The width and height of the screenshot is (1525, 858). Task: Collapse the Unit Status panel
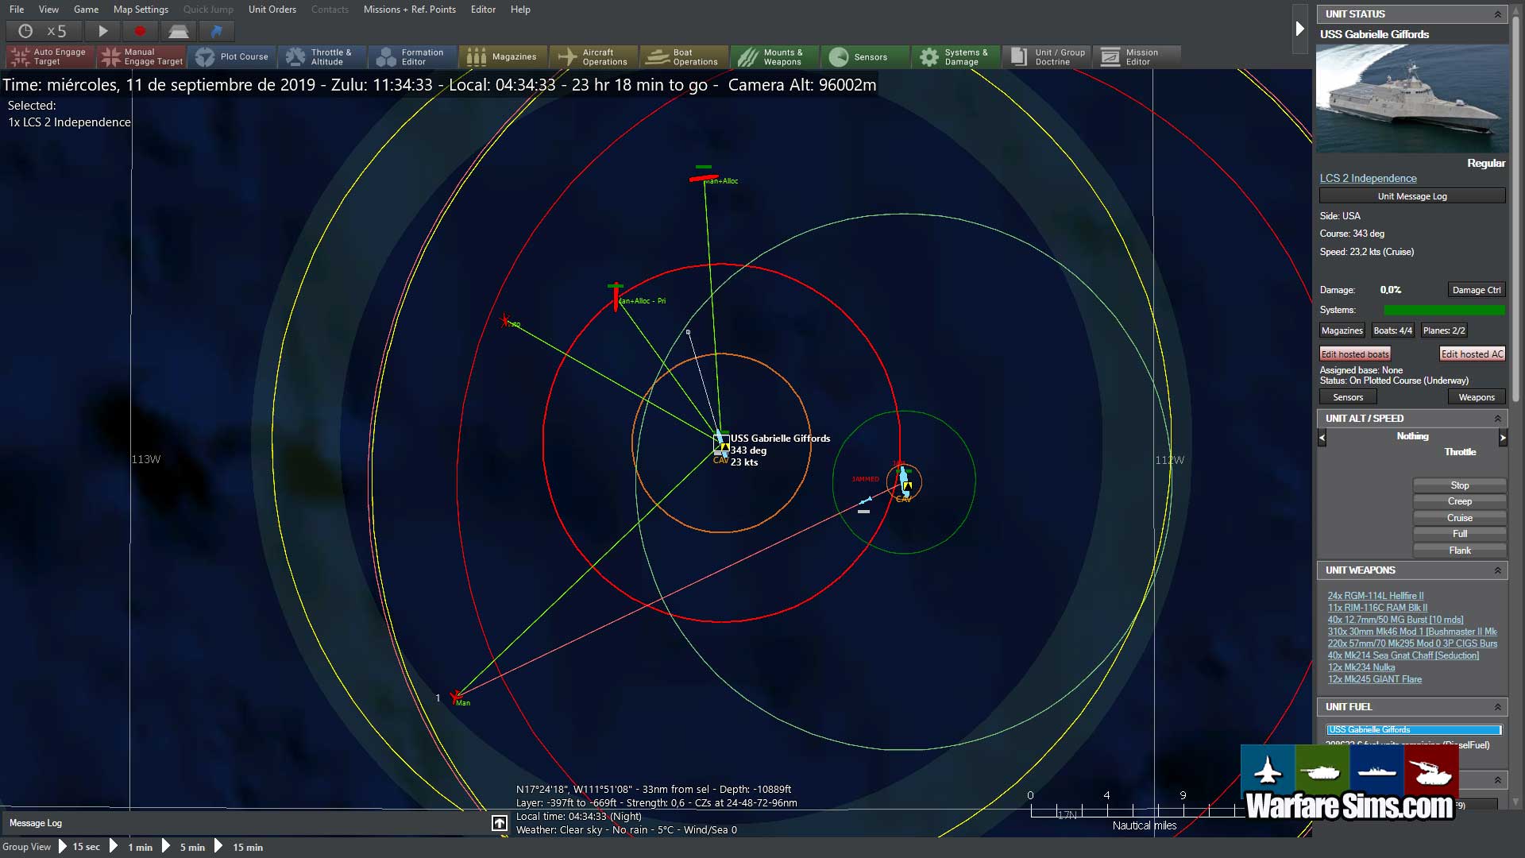(x=1497, y=14)
